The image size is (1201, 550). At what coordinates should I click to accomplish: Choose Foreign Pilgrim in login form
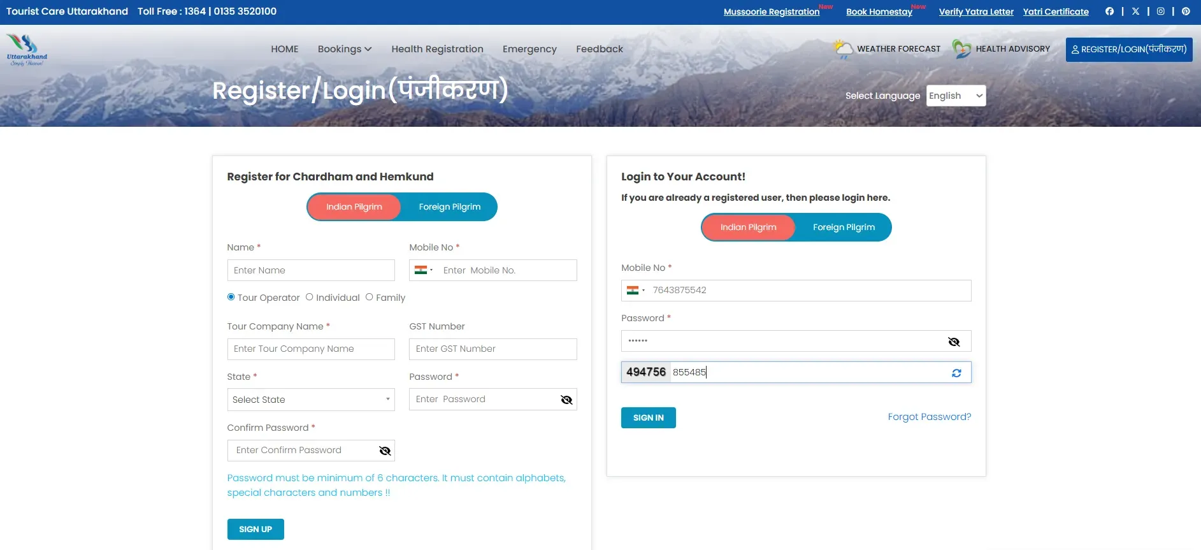click(844, 227)
